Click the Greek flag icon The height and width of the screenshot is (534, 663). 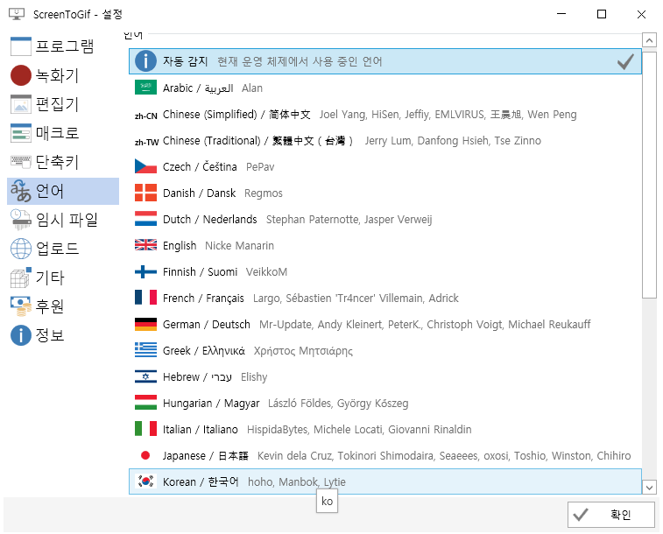point(146,350)
